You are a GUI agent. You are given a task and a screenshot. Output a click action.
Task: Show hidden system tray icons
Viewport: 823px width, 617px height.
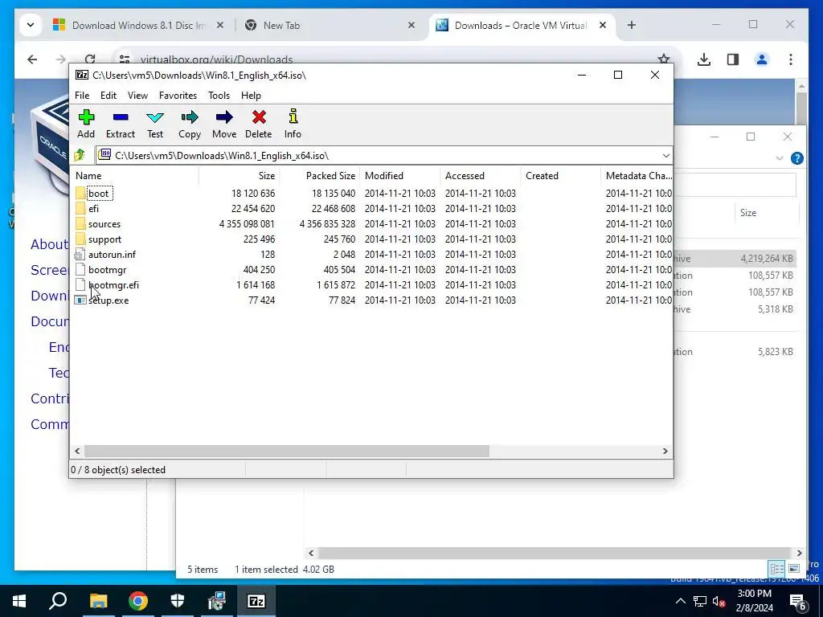(680, 601)
